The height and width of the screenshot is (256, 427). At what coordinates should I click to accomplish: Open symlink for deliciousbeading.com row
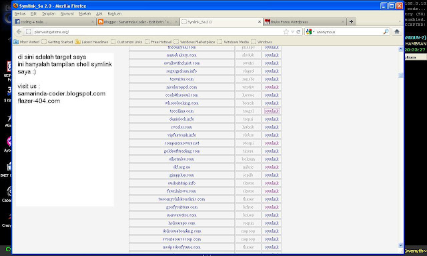[272, 231]
